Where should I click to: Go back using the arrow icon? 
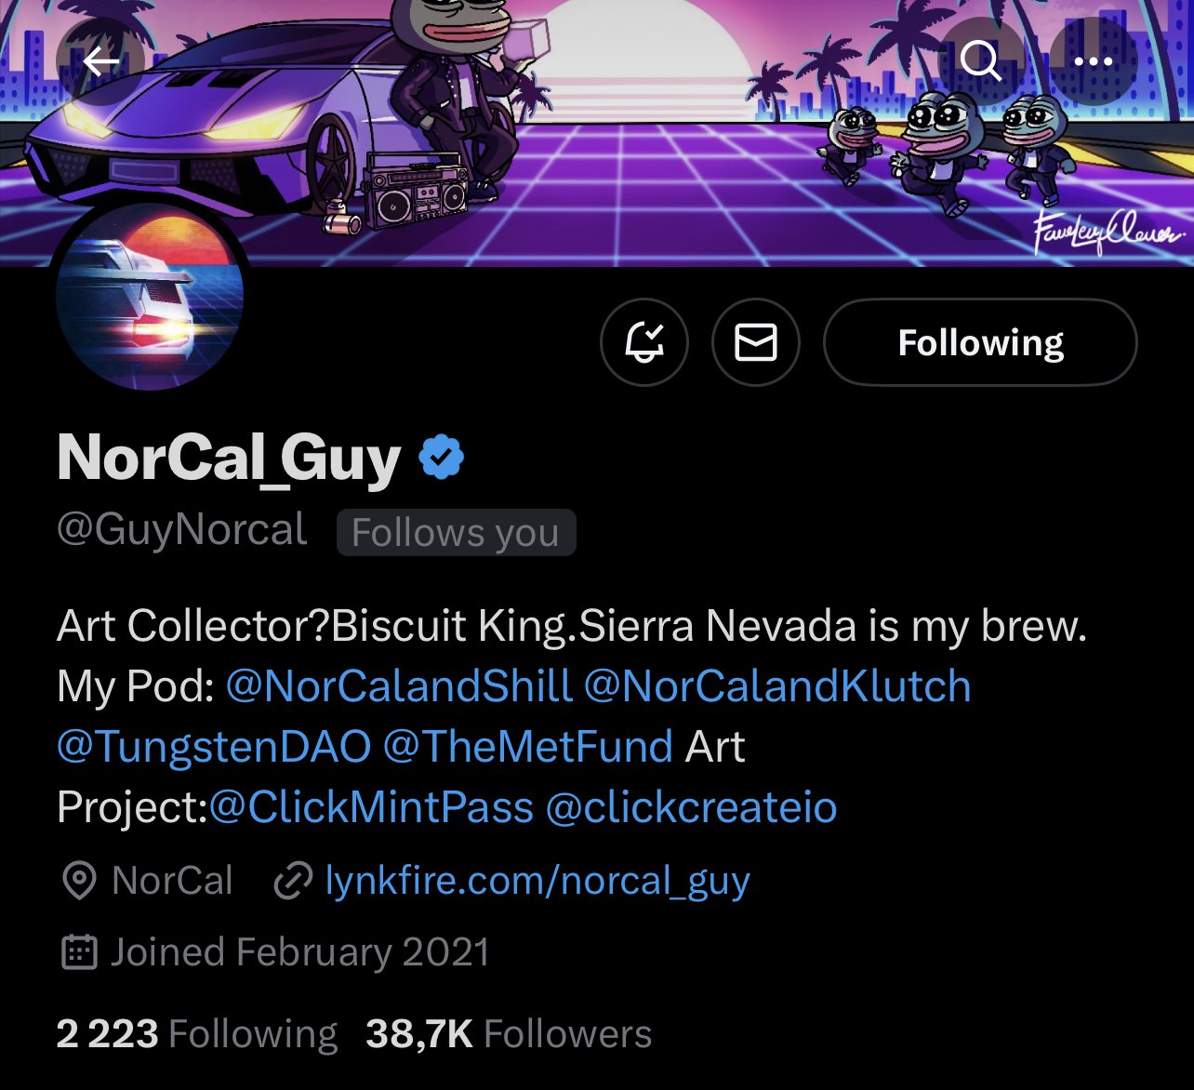pos(100,61)
